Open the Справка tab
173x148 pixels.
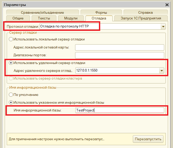(x=145, y=12)
